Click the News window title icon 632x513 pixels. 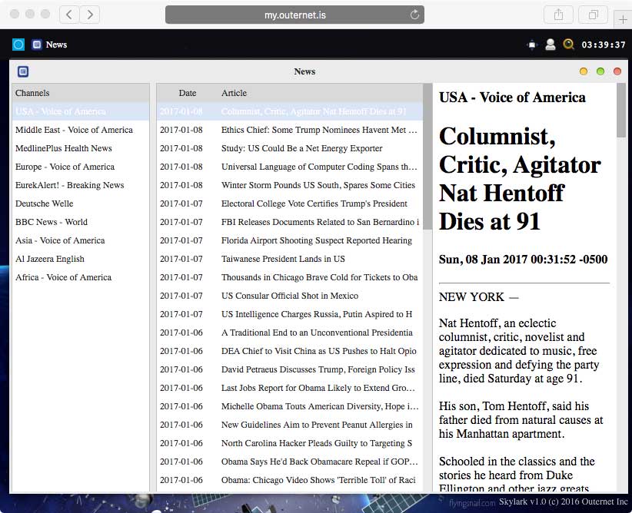[23, 71]
